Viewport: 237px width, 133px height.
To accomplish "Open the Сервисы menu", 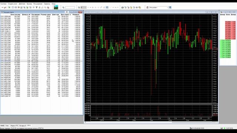I will [x=47, y=4].
